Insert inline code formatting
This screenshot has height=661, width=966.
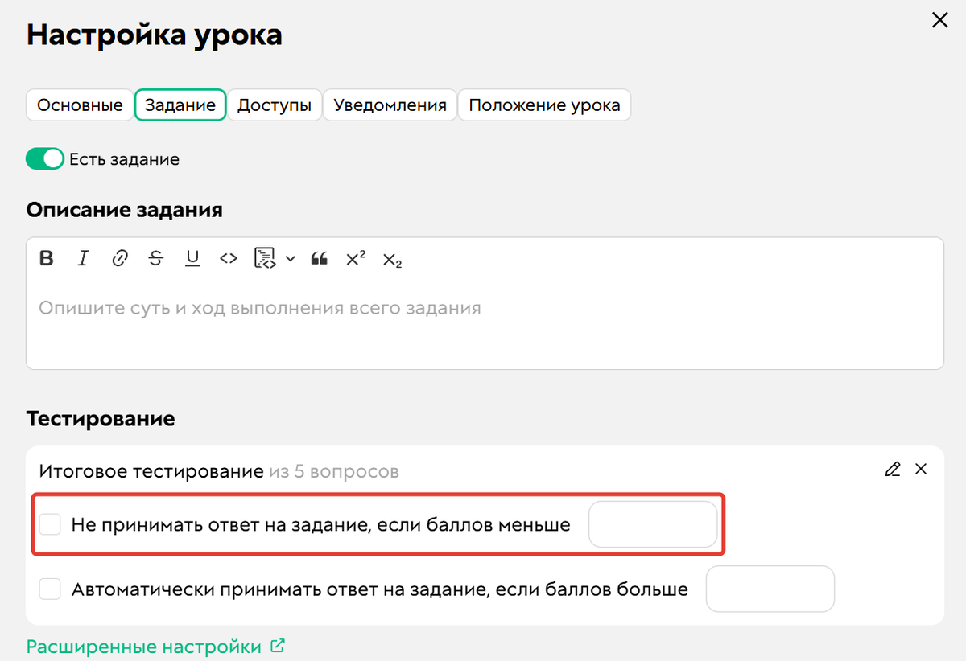click(229, 258)
